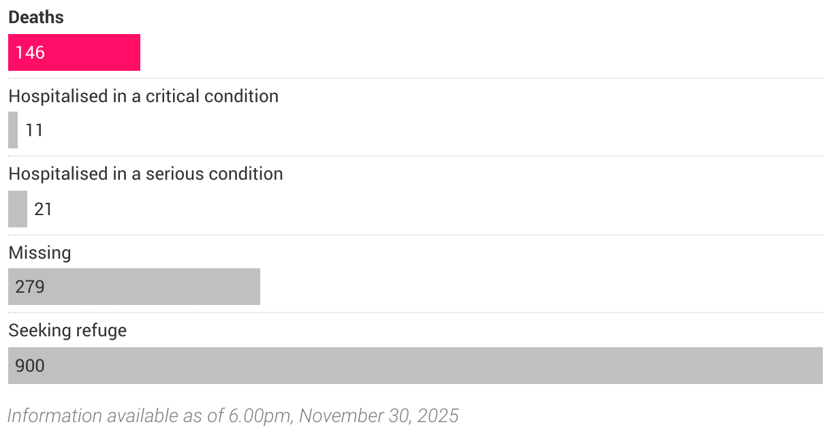Click the Missing category label
The width and height of the screenshot is (831, 433).
[40, 253]
